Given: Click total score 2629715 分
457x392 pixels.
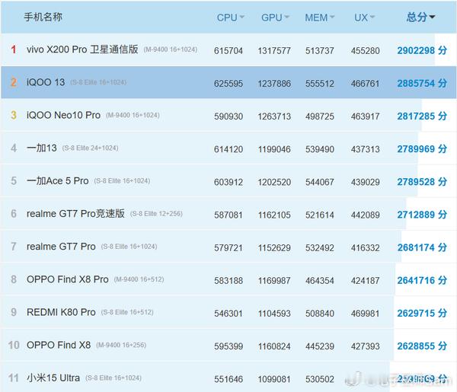Looking at the screenshot, I should point(422,314).
